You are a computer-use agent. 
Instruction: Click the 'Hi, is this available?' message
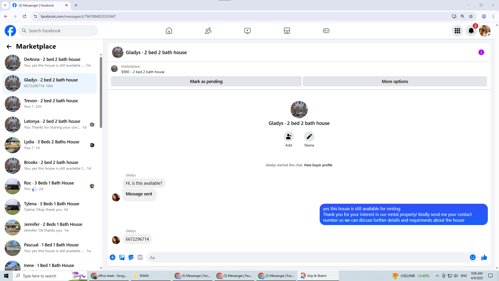[144, 183]
